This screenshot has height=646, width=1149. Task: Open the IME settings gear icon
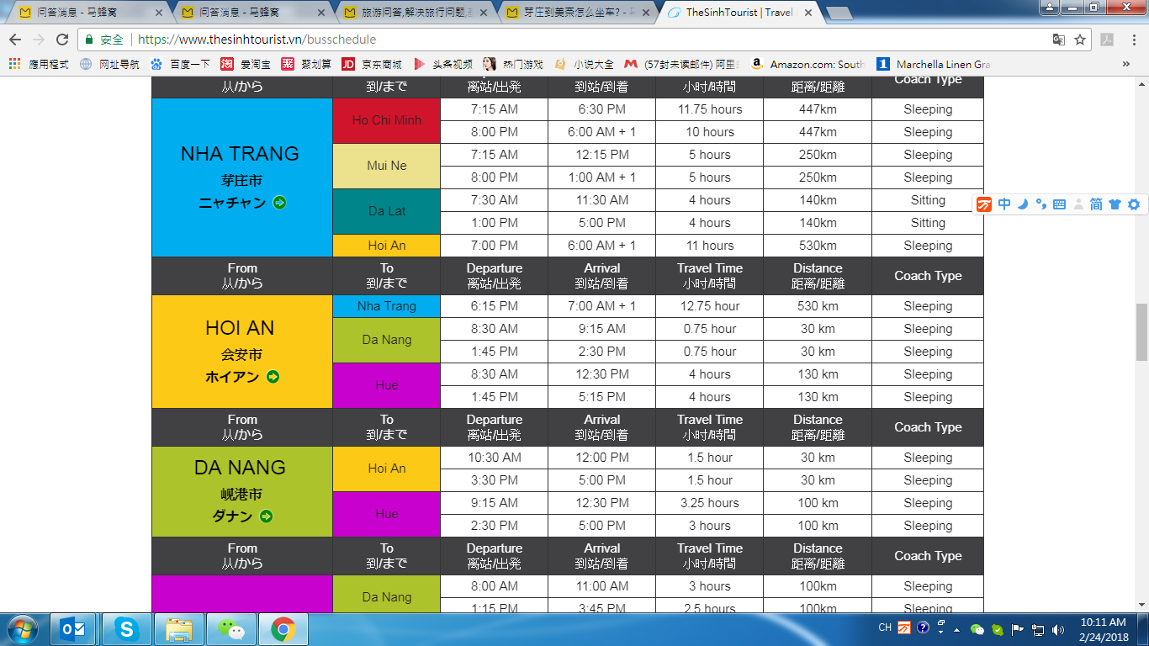point(1133,204)
